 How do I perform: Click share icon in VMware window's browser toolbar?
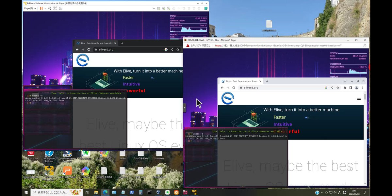click(172, 50)
